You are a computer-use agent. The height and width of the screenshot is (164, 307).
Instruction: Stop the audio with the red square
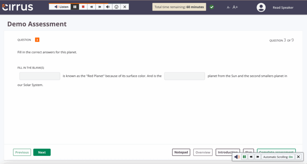pos(83,7)
